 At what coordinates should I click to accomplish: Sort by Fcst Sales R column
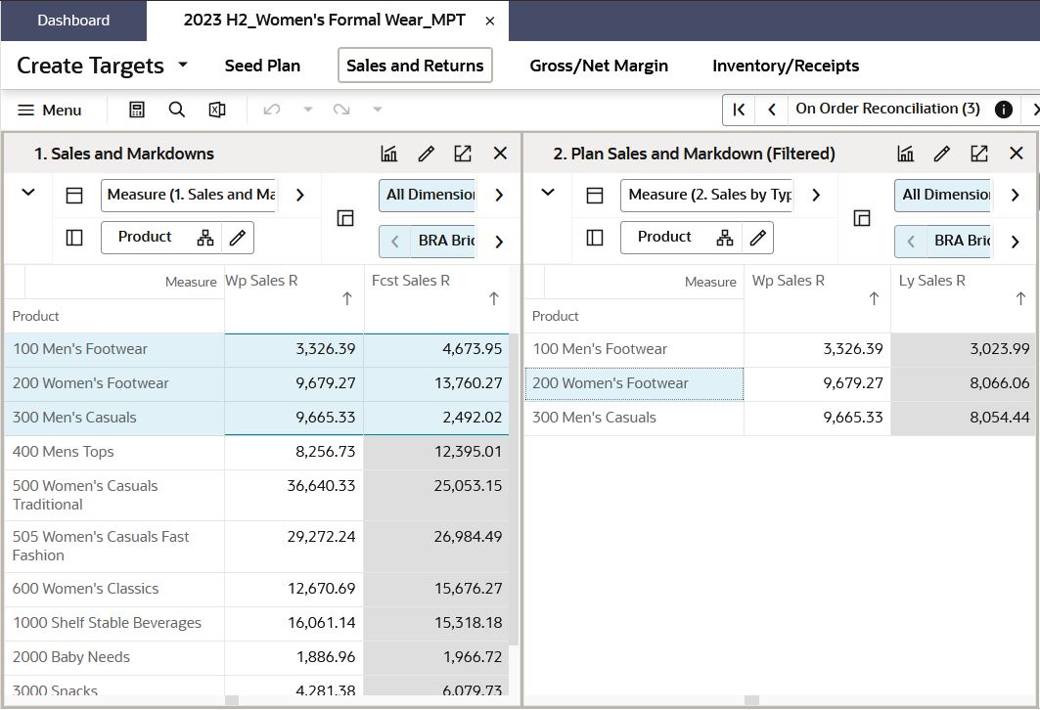point(493,299)
